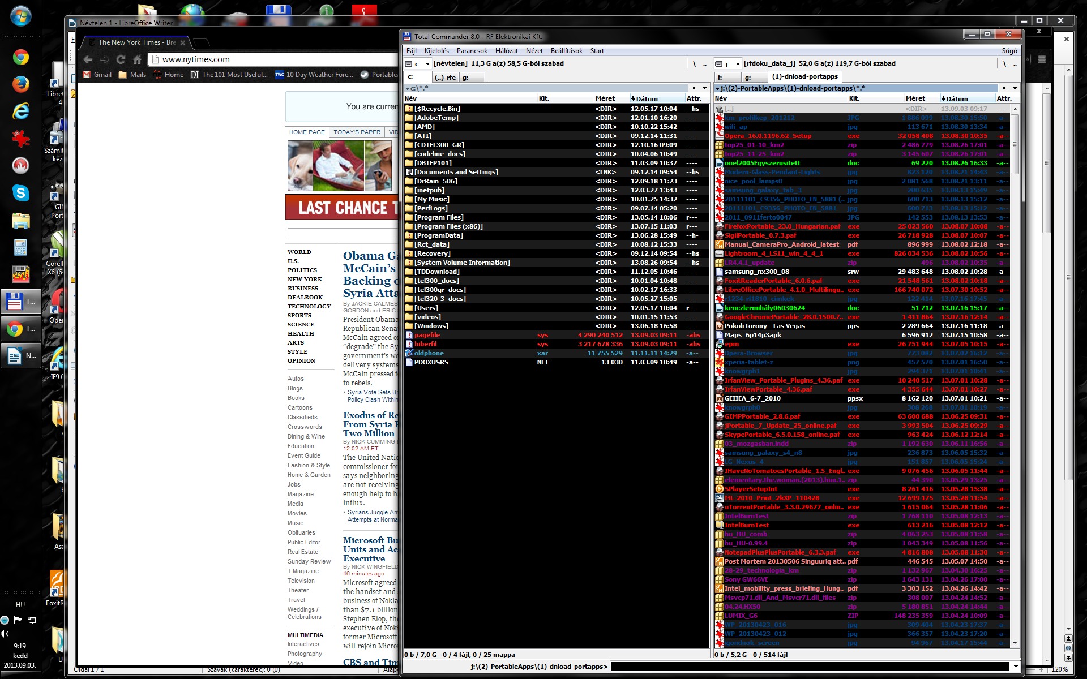The width and height of the screenshot is (1087, 679).
Task: Open Internet Explorer taskbar icon
Action: point(21,111)
